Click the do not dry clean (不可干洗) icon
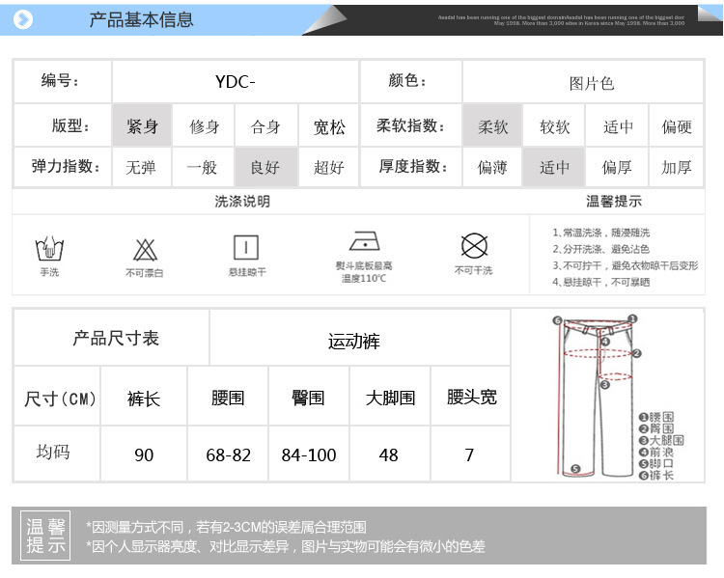724x578 pixels. coord(473,245)
